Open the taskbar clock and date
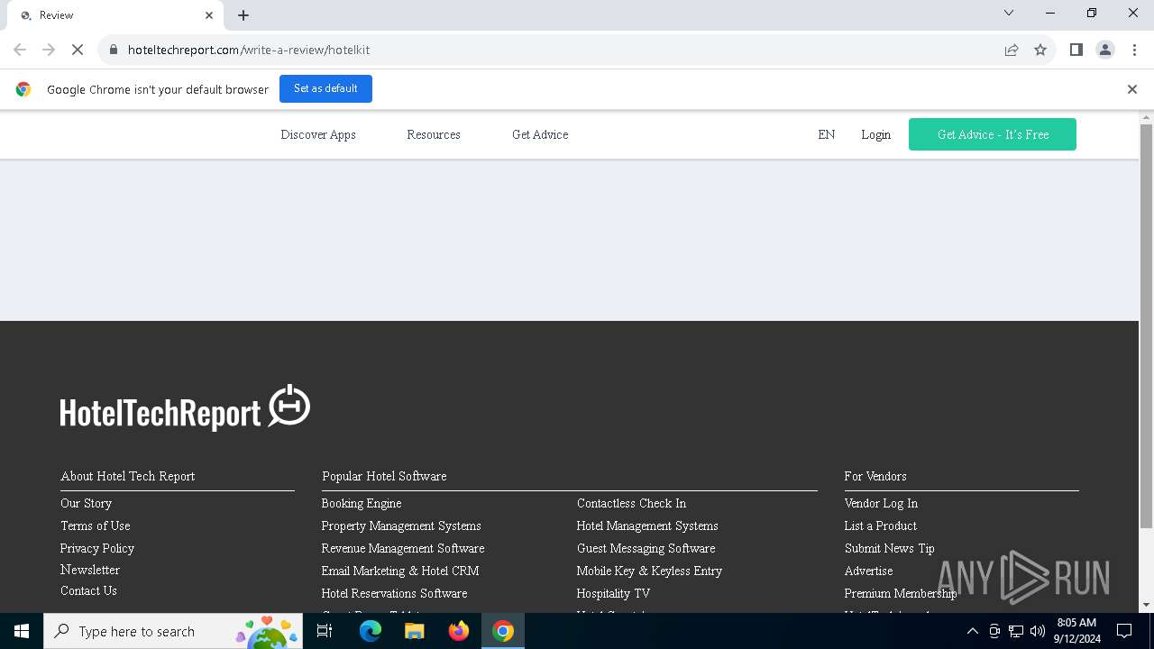This screenshot has width=1154, height=649. click(1076, 631)
